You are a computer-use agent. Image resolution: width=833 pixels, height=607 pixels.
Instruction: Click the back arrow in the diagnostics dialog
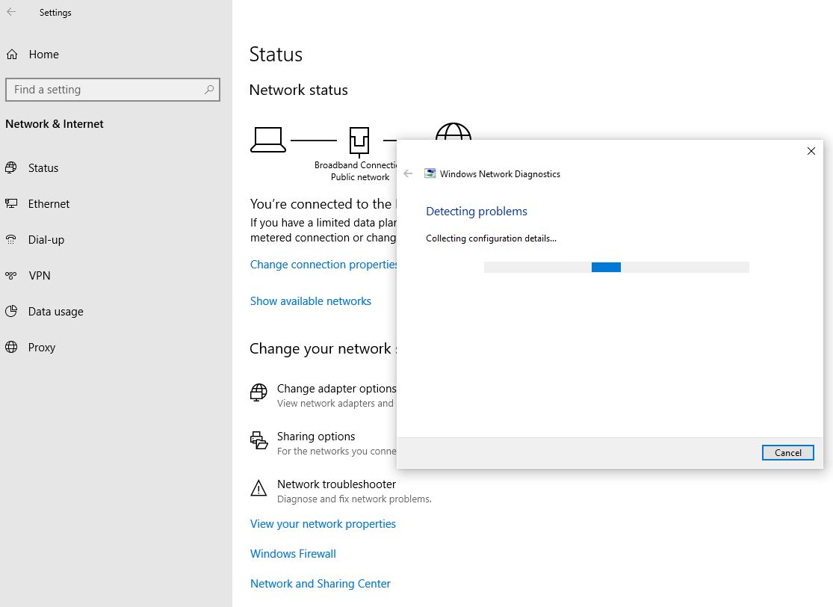(408, 173)
